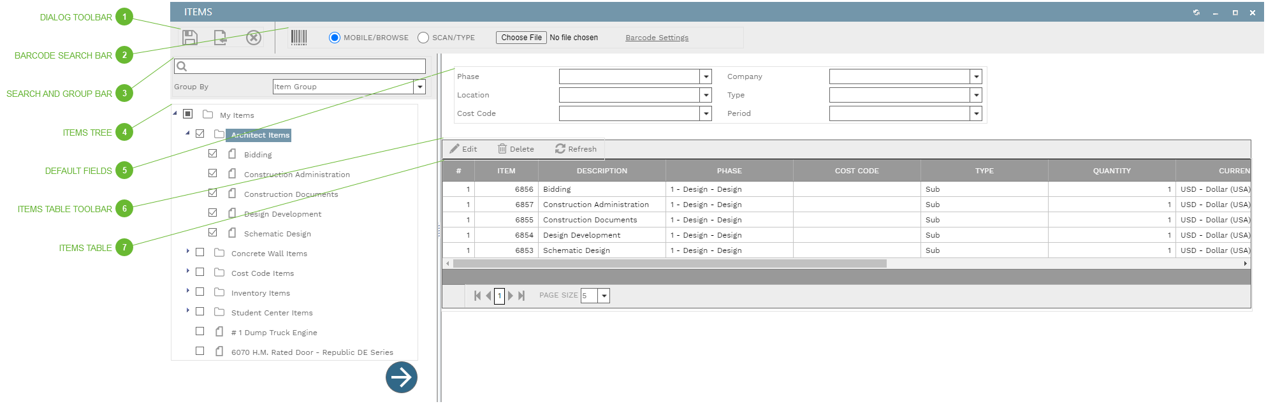1266x404 pixels.
Task: Open the Period dropdown
Action: click(x=976, y=113)
